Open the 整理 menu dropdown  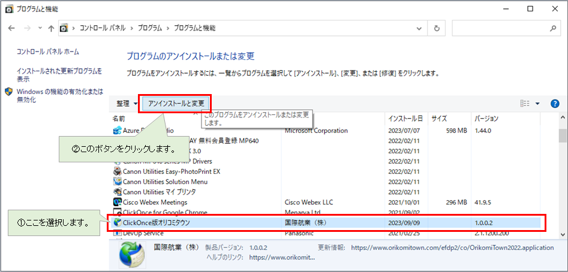[x=127, y=104]
